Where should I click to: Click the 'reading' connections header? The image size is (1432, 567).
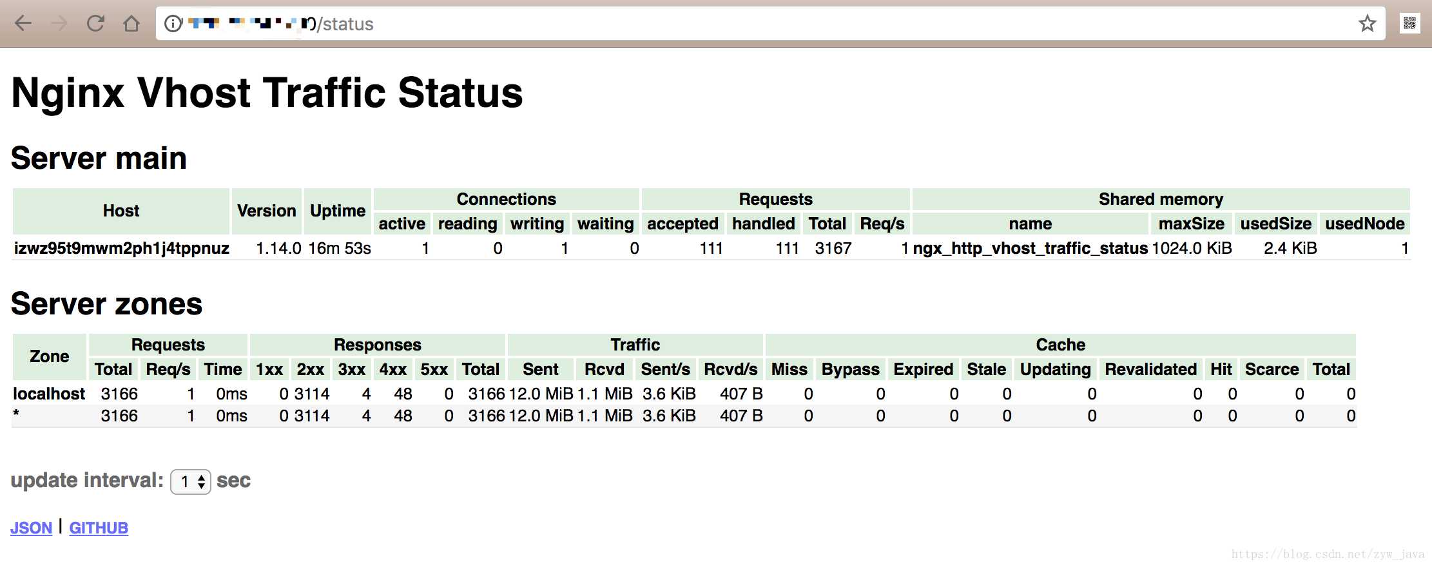pos(468,224)
